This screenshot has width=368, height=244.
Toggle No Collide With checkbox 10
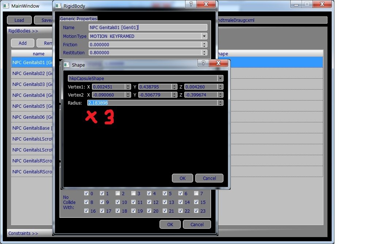tap(118, 202)
